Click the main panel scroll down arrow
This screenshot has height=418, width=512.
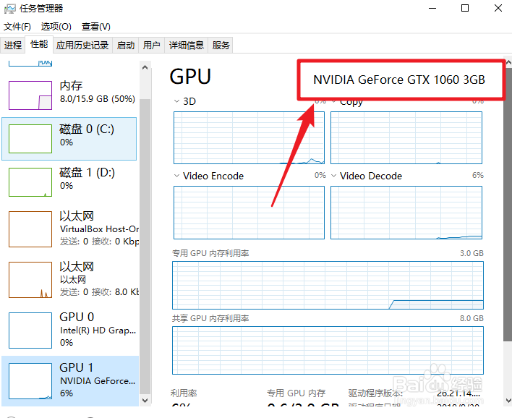(x=508, y=400)
